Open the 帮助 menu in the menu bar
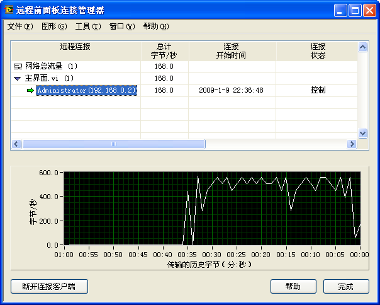The width and height of the screenshot is (380, 305). (x=155, y=26)
